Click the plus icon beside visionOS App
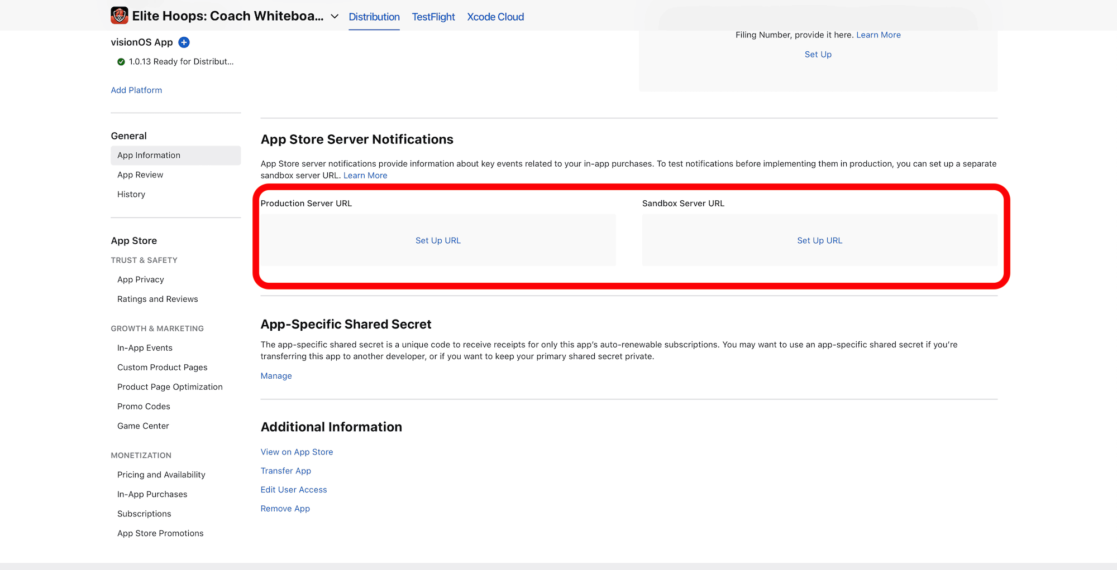Screen dimensions: 1117x570 [x=184, y=42]
